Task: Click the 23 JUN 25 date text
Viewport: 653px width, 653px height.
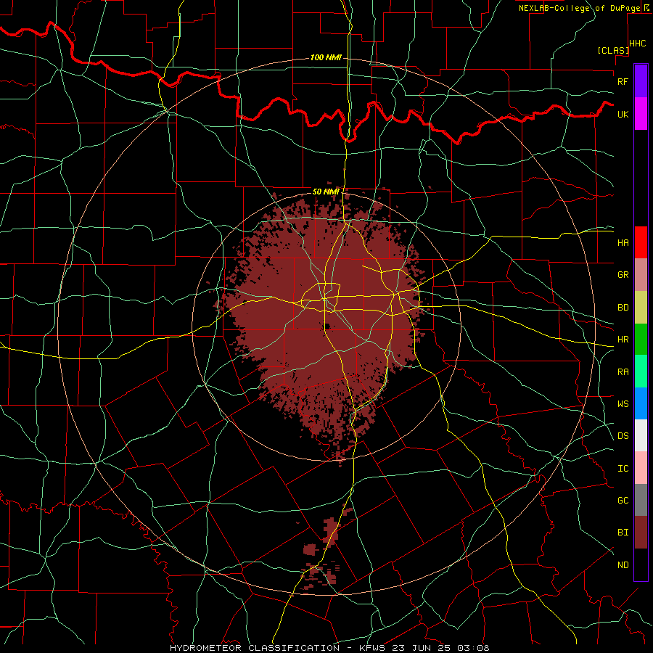Action: (421, 648)
